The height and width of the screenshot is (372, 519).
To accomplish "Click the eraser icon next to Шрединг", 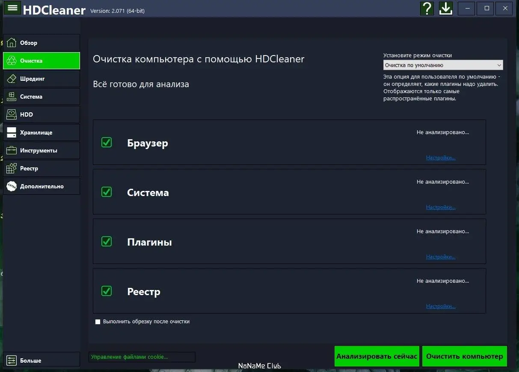I will (x=12, y=79).
